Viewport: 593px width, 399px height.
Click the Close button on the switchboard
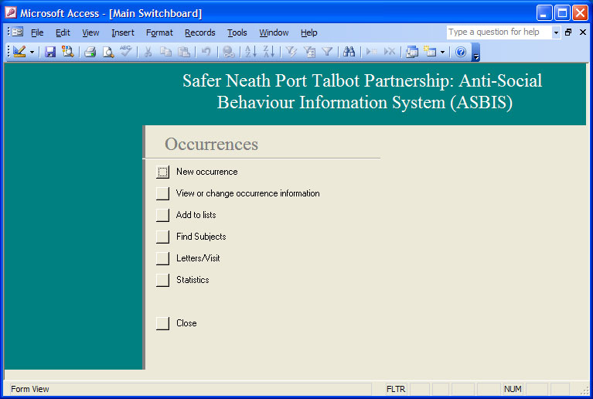tap(162, 323)
